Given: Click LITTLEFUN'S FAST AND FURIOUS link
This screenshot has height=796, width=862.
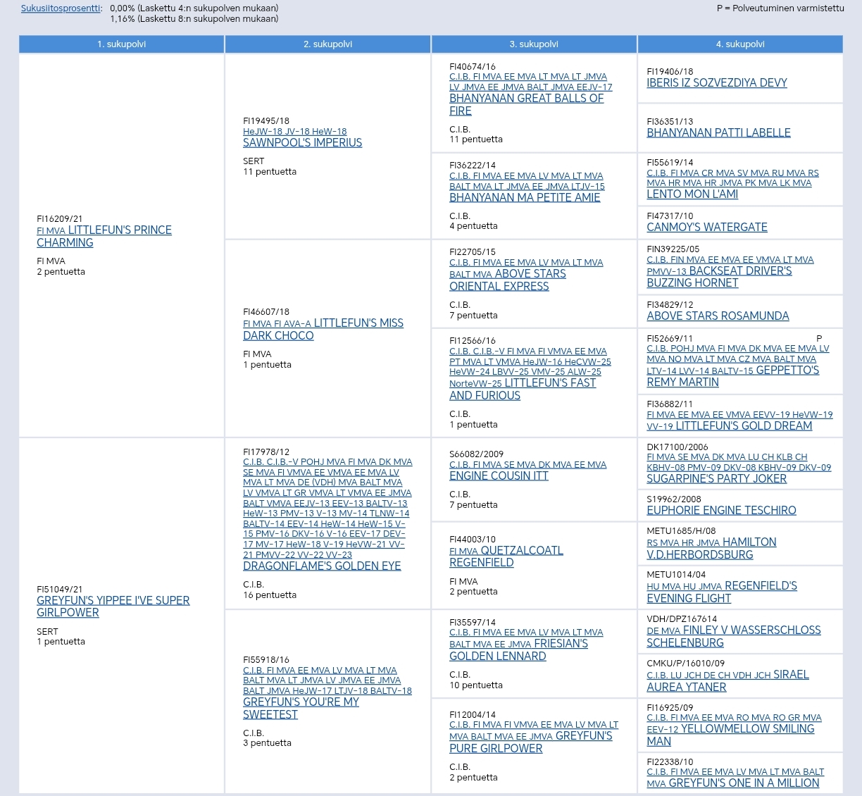Looking at the screenshot, I should [x=550, y=383].
